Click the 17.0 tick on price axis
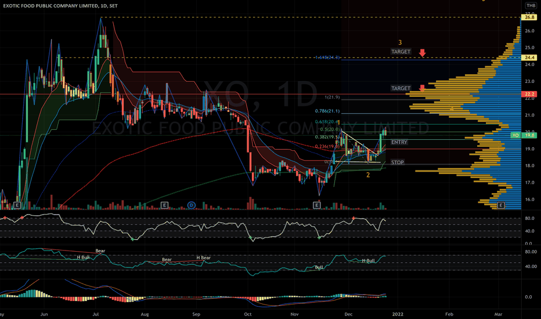Viewport: 541px width, 319px height. (x=529, y=183)
